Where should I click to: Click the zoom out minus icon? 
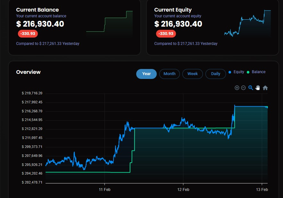coord(243,88)
